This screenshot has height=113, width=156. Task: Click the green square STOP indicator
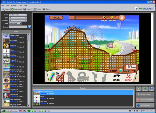pos(121,70)
